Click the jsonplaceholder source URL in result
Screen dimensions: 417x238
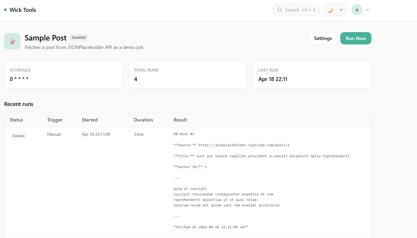coord(244,145)
